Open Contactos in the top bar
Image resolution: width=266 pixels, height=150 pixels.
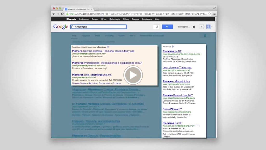(147, 19)
